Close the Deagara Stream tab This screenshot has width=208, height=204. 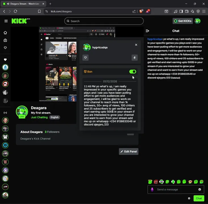43,4
